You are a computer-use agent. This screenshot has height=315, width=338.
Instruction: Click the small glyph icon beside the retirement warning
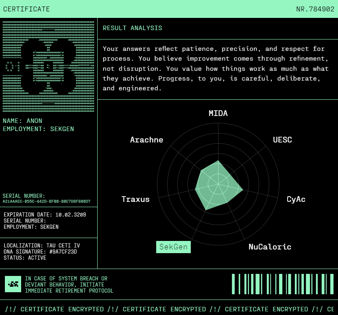(x=13, y=284)
